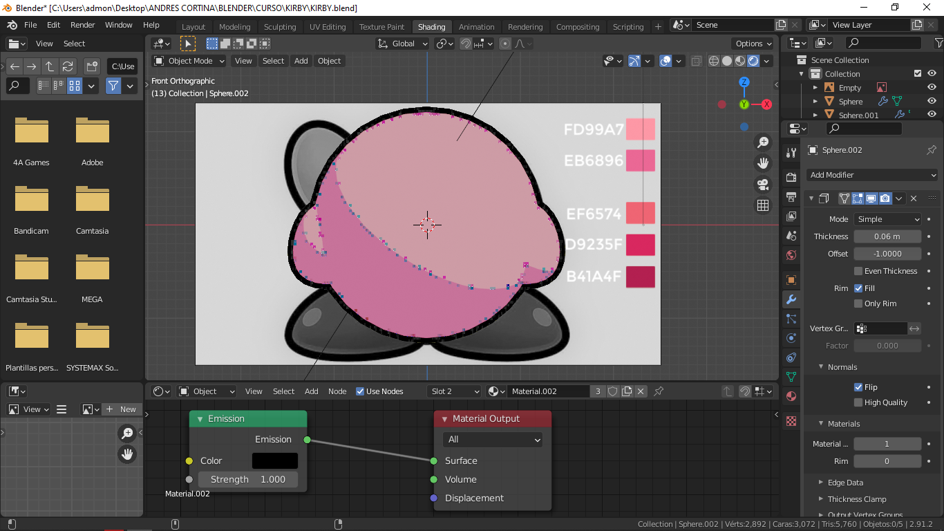Switch to the Modeling workspace tab
The image size is (944, 531).
[x=235, y=27]
